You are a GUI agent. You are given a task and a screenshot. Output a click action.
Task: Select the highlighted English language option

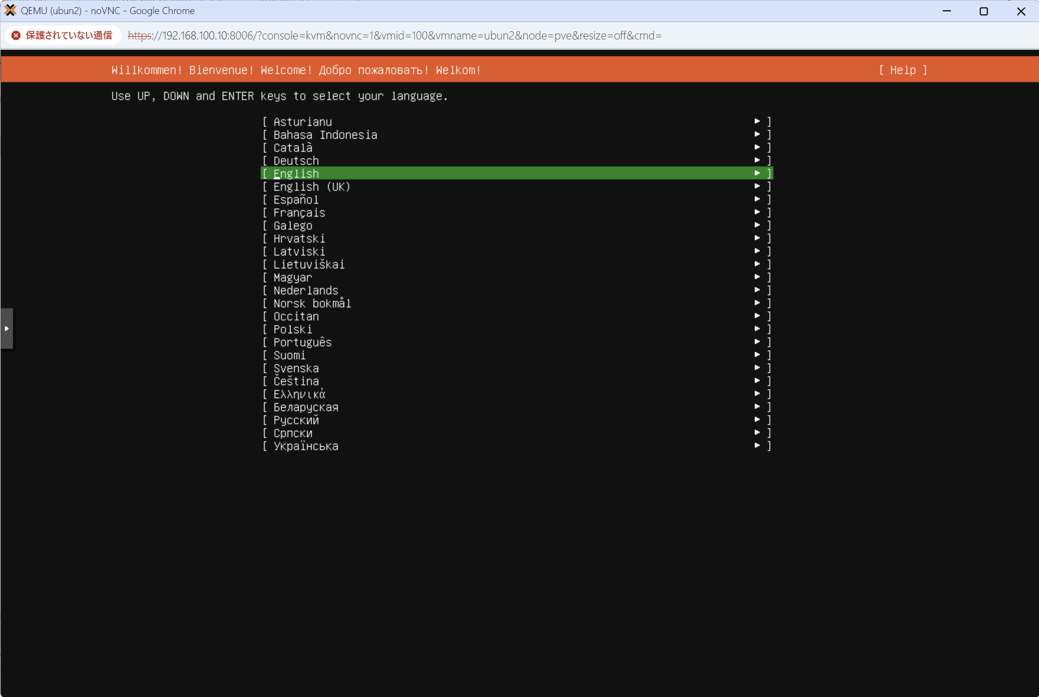point(296,173)
